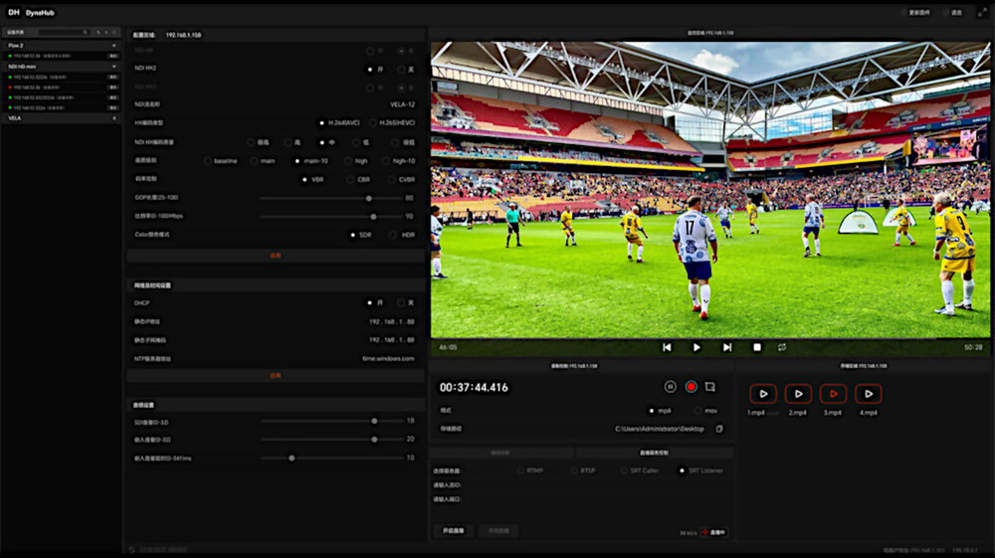Edit the NTP server address time.windows.com
This screenshot has width=995, height=558.
(x=388, y=359)
